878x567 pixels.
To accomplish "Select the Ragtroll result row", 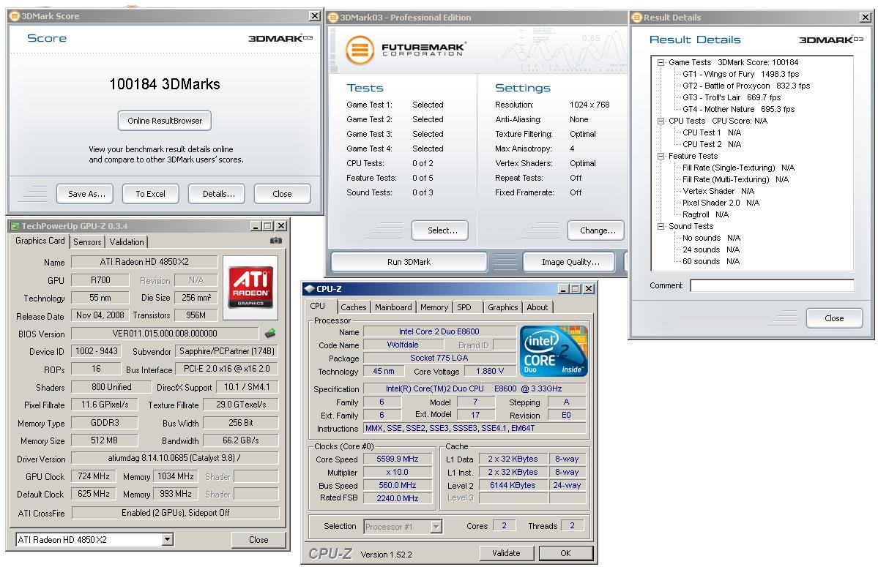I will coord(705,214).
